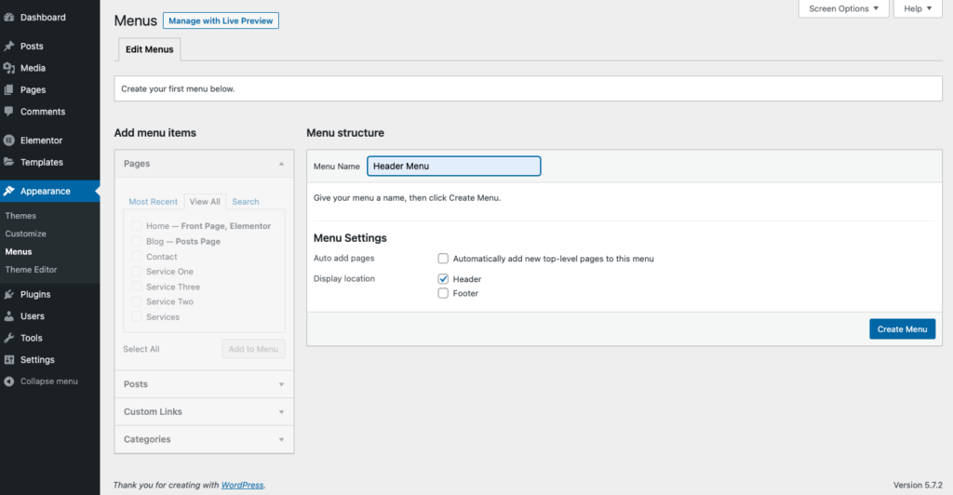The image size is (953, 495).
Task: Click the Posts pushpin icon
Action: click(9, 47)
